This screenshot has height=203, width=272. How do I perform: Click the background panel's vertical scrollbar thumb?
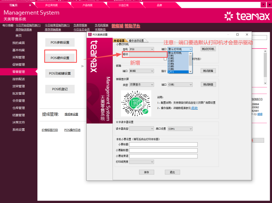coord(265,65)
